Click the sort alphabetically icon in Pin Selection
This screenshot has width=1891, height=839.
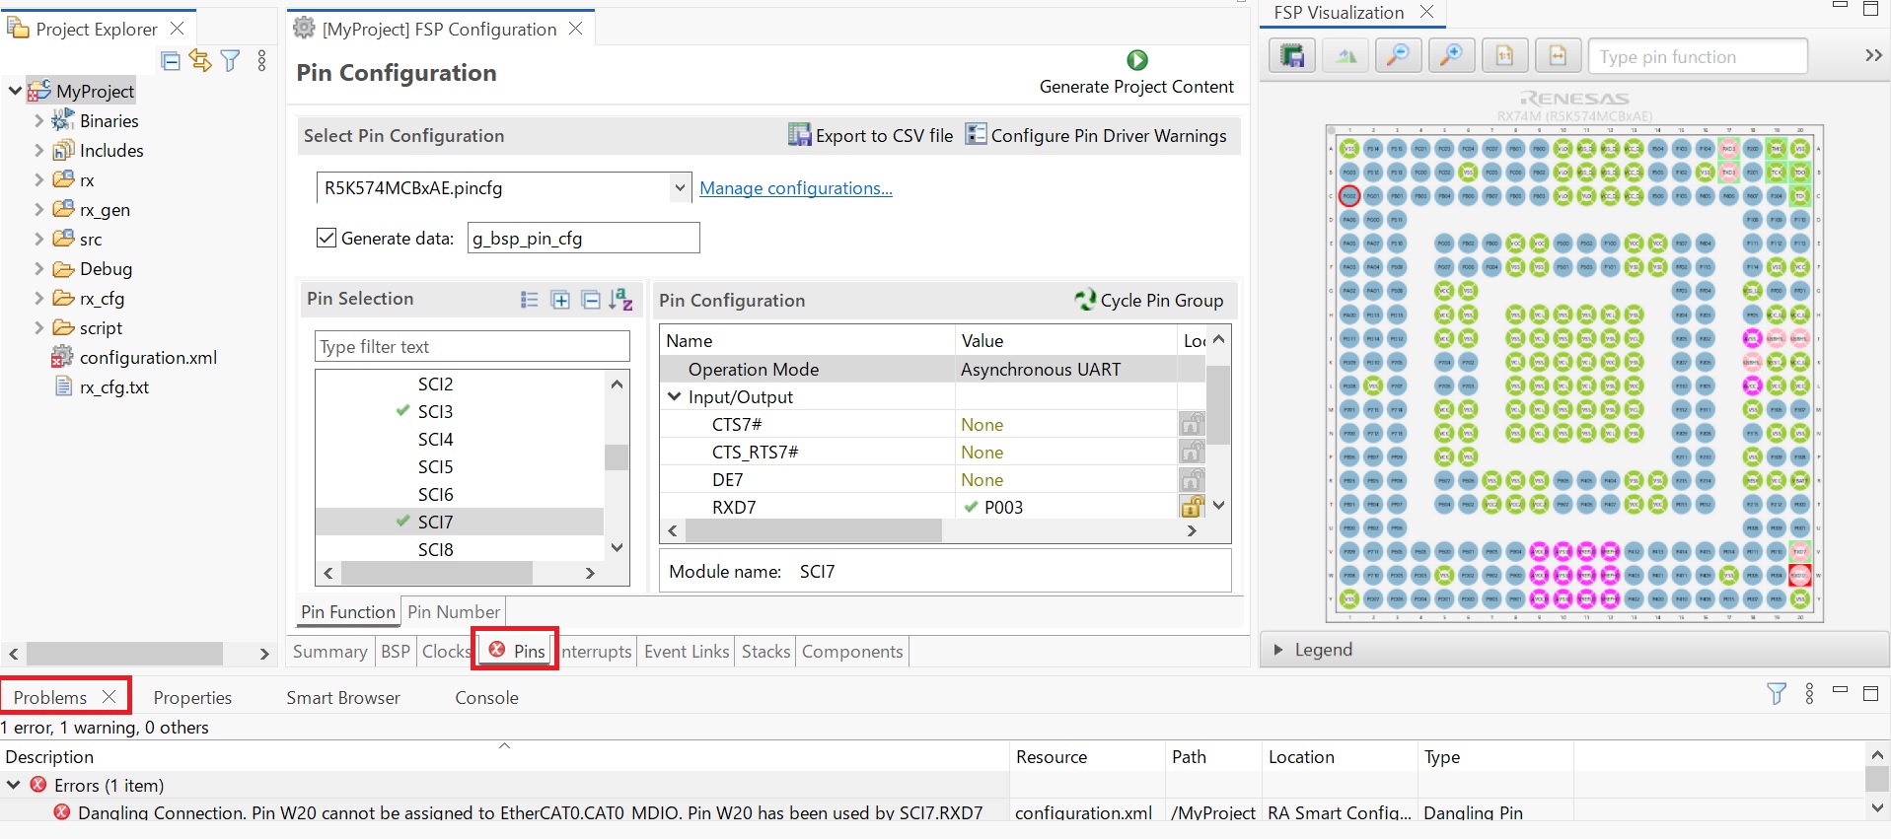point(620,300)
